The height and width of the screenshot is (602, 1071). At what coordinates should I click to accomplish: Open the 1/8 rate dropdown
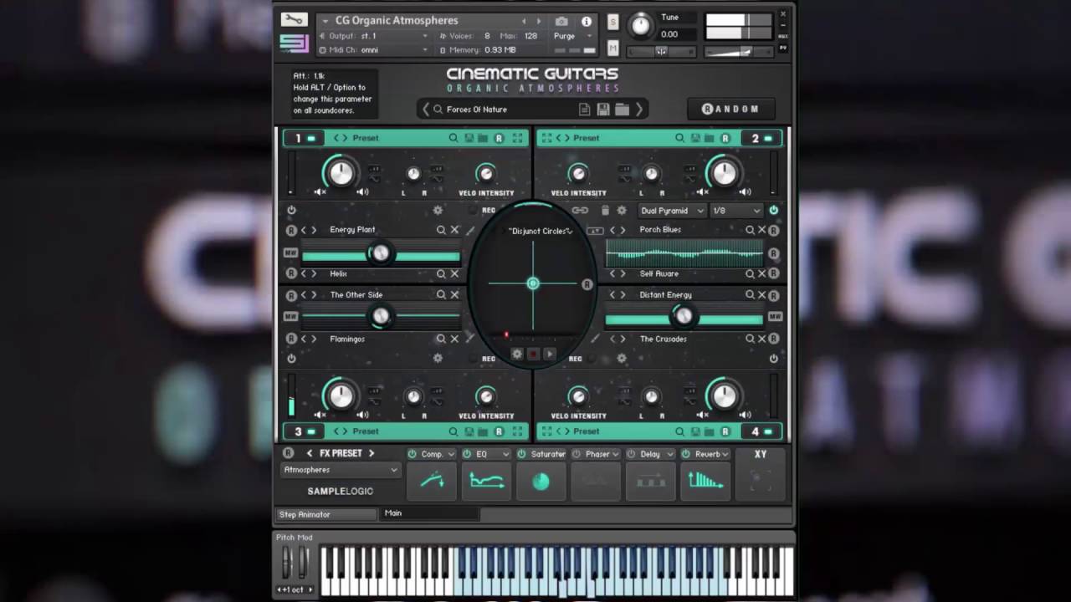pyautogui.click(x=736, y=211)
